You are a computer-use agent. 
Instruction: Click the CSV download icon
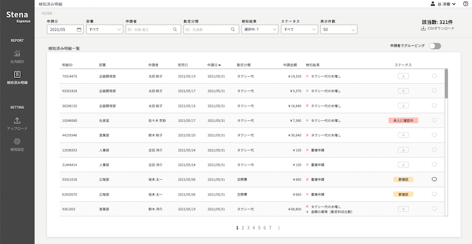[x=424, y=28]
